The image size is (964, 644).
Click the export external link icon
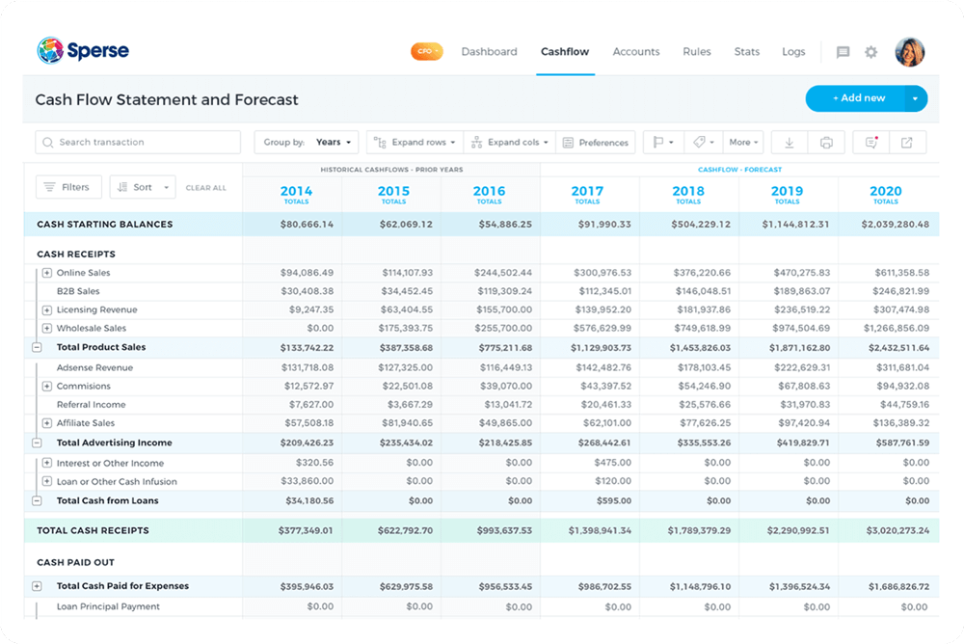907,143
